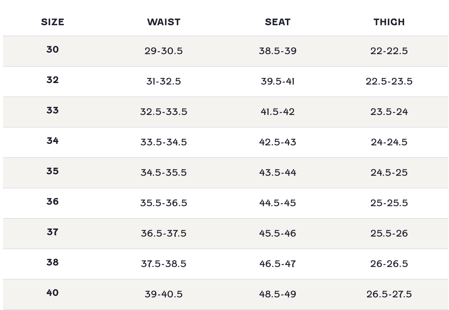Click thigh value 23.5-24
The width and height of the screenshot is (449, 310).
coord(389,112)
